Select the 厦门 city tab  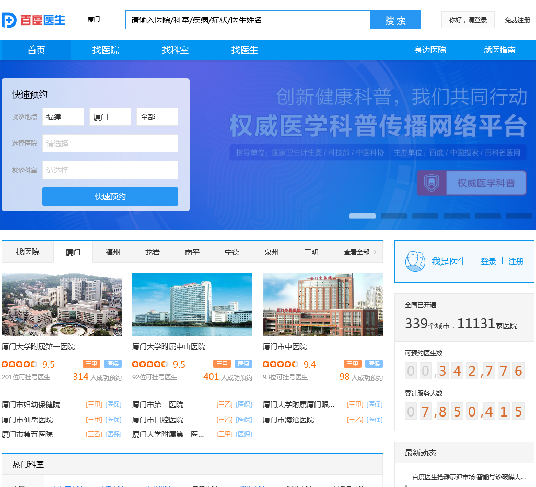point(73,252)
